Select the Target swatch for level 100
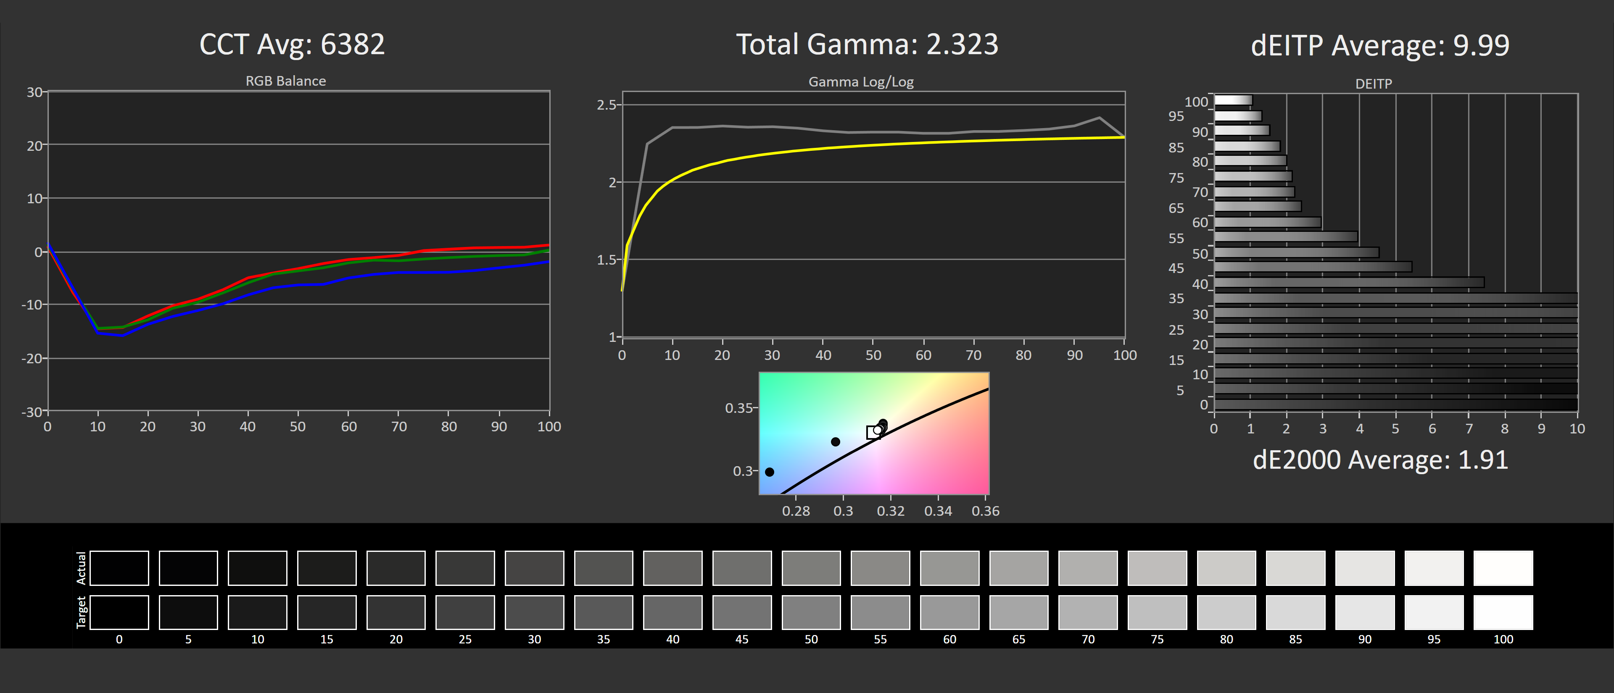 (1503, 612)
